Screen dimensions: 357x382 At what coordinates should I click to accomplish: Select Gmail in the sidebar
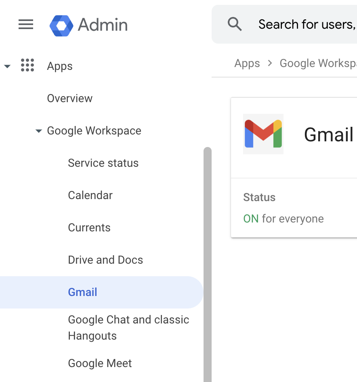101,292
